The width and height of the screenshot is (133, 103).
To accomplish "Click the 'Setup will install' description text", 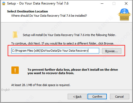I will [x=69, y=35].
